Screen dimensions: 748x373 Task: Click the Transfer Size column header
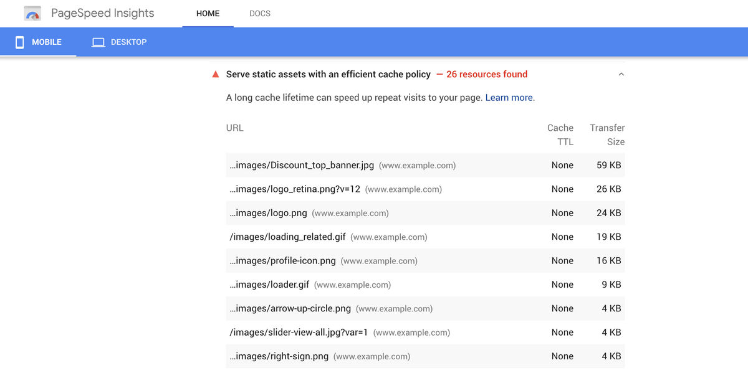point(607,135)
